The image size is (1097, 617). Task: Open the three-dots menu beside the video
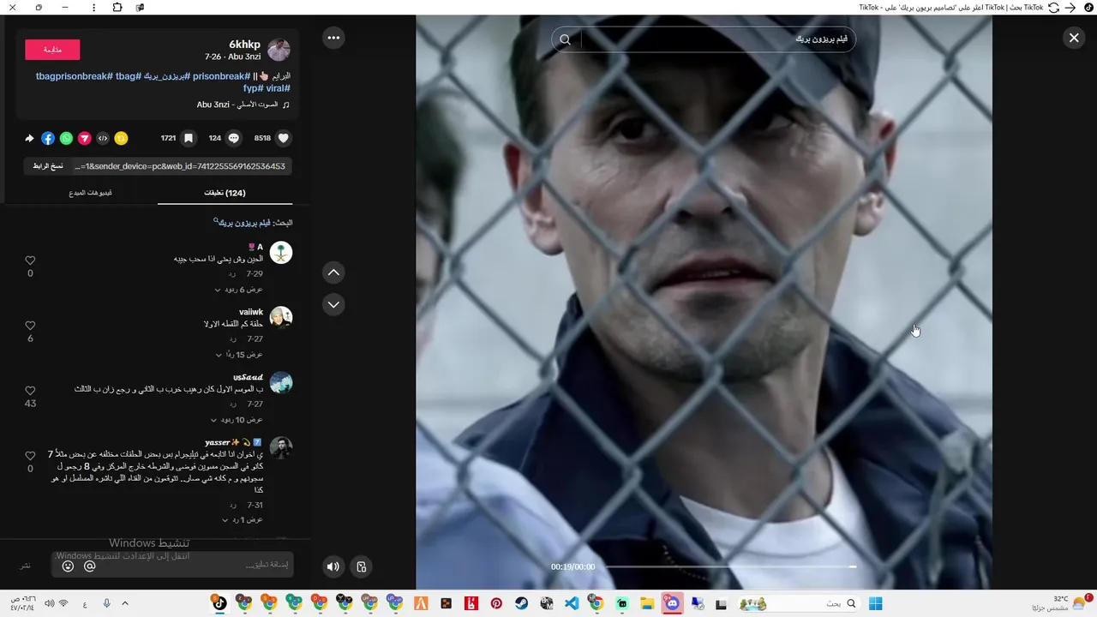333,38
